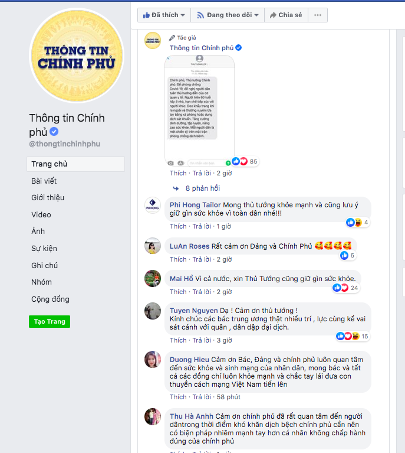This screenshot has height=453, width=405.
Task: Like Mai Hồ's comment via Thích
Action: tap(178, 292)
